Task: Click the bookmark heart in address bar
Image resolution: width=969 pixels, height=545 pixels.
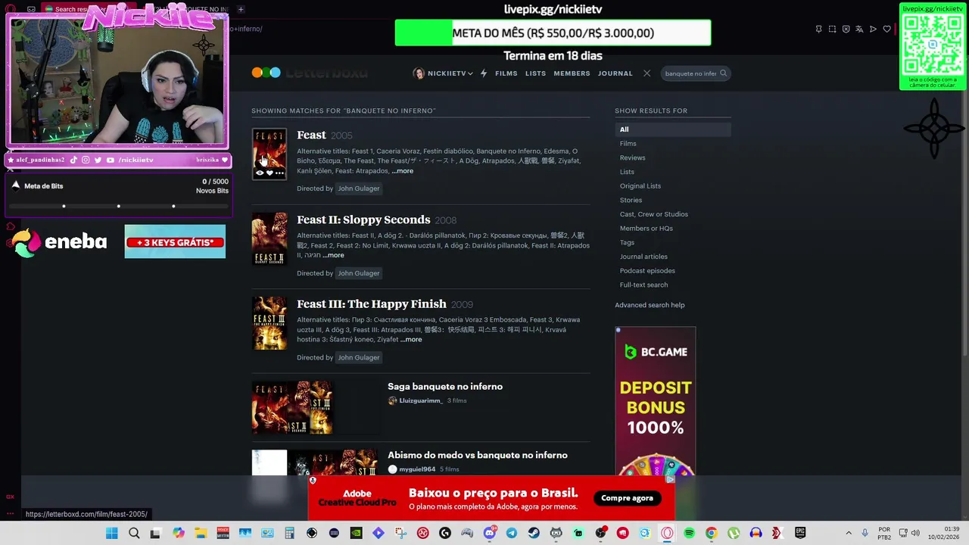Action: point(886,30)
